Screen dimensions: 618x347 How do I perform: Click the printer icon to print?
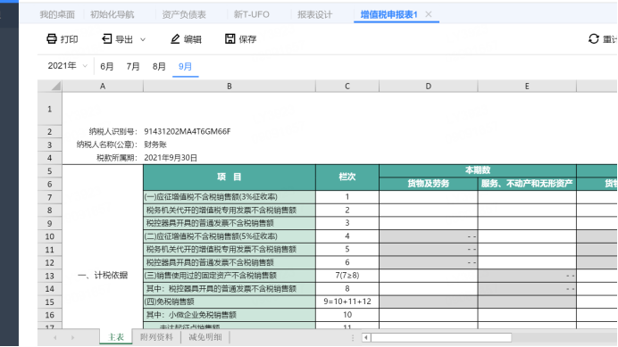click(52, 38)
